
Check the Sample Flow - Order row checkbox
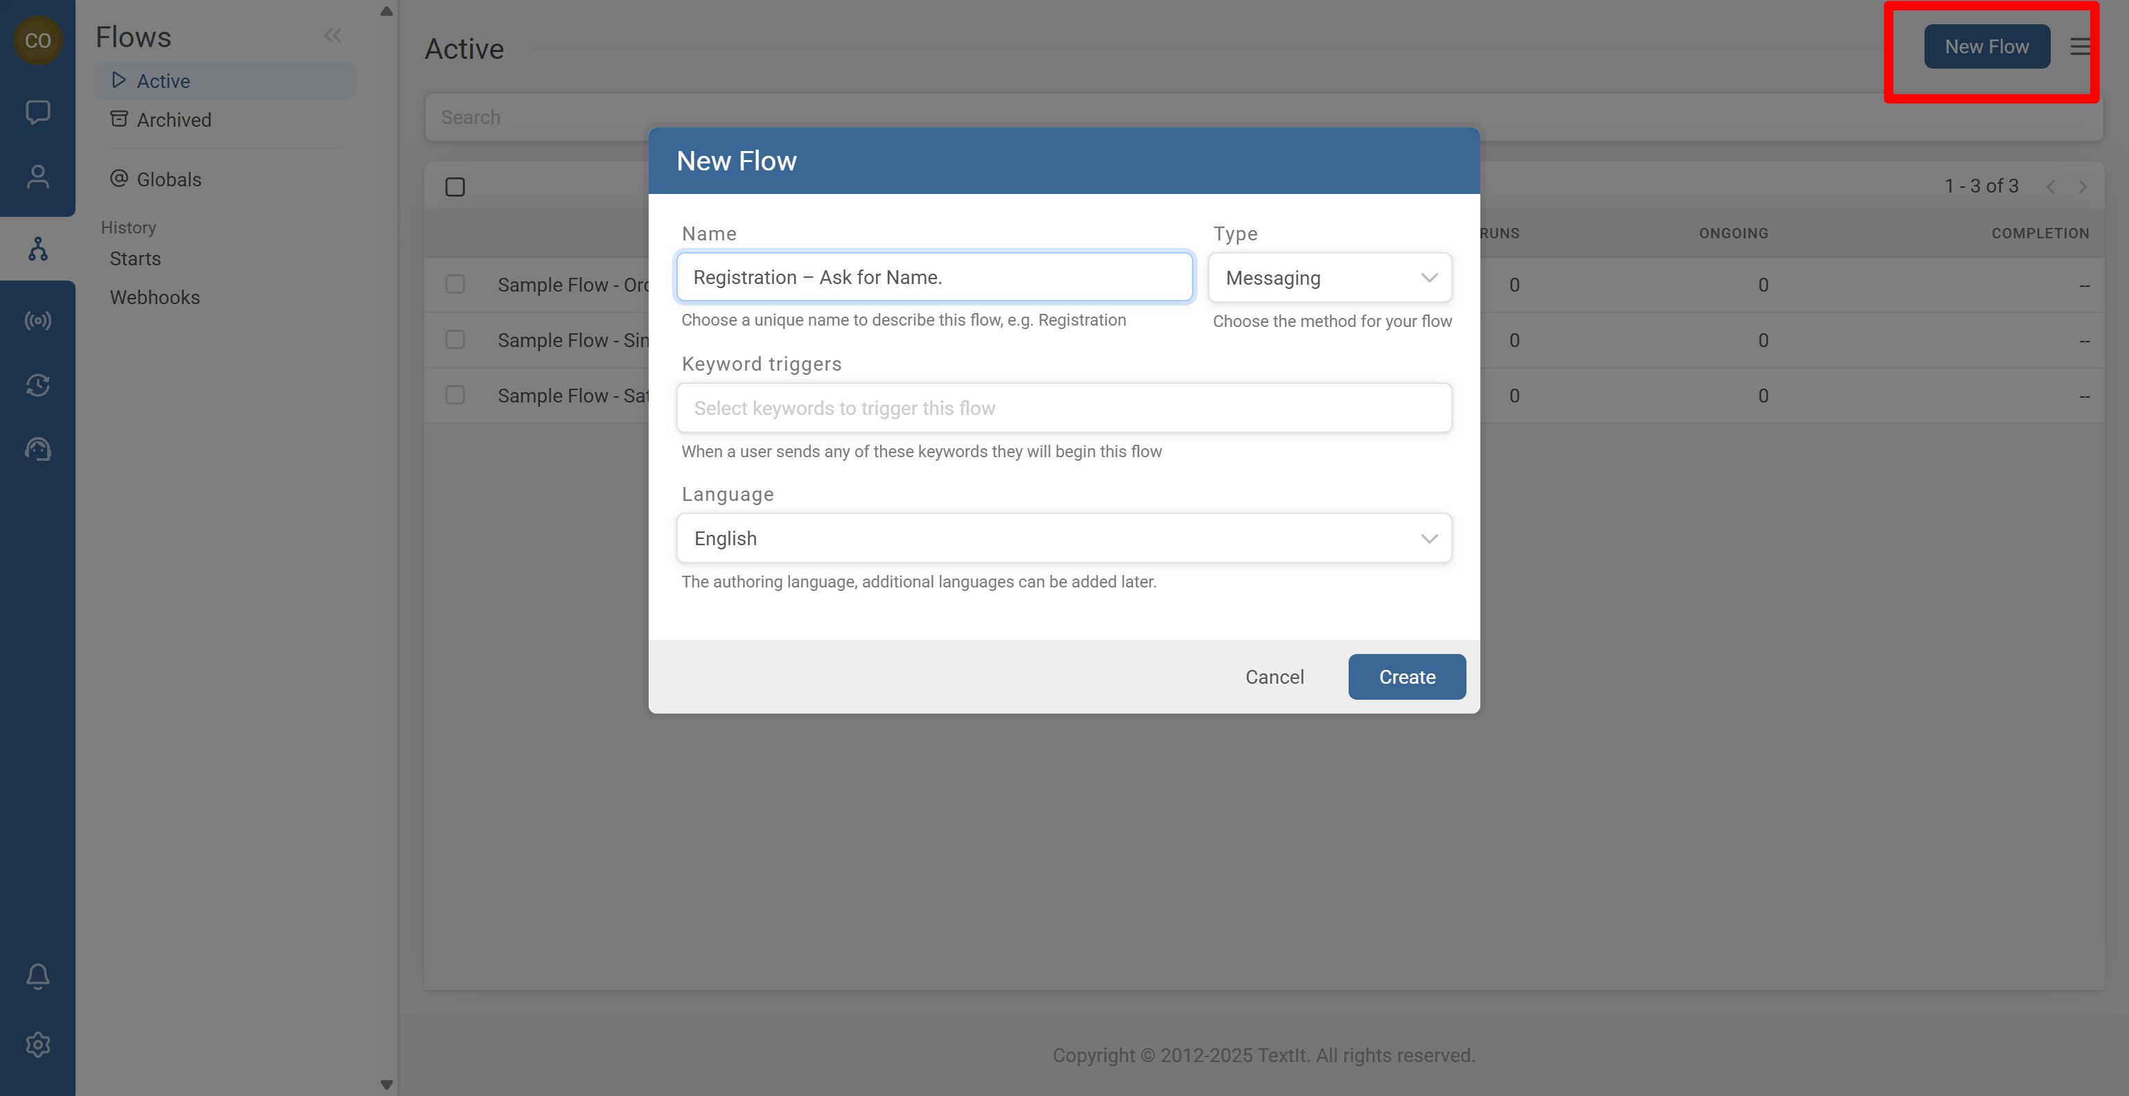[455, 284]
